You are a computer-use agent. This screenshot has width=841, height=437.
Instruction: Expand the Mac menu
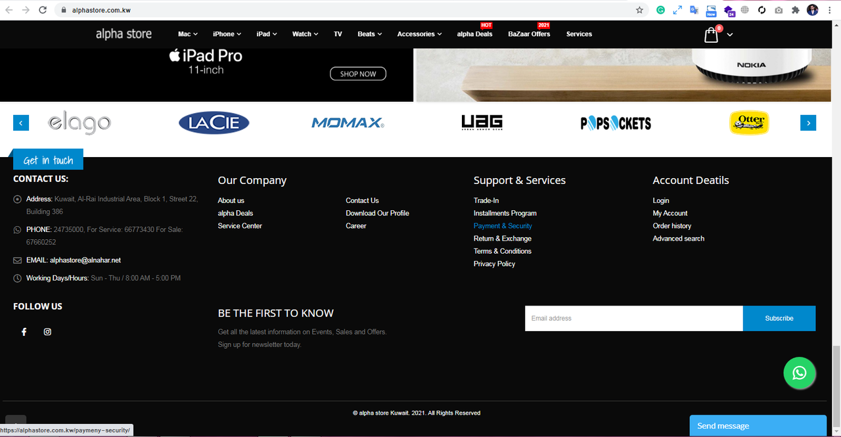[x=188, y=34]
